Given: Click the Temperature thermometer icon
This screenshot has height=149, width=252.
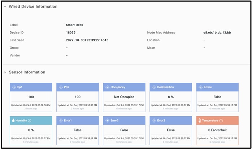Looking at the screenshot, I should (x=200, y=121).
